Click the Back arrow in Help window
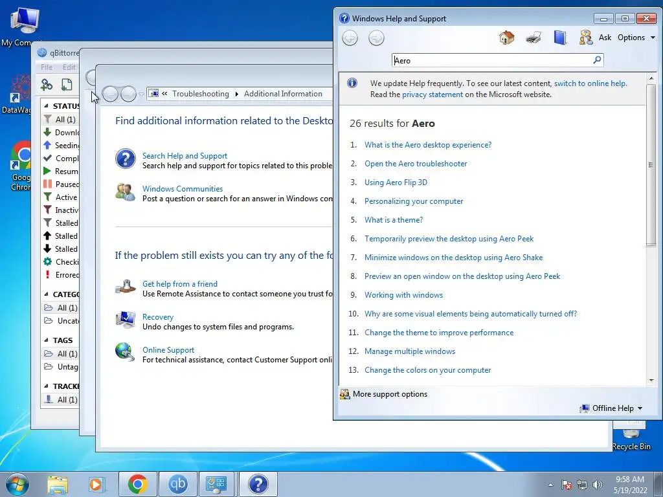The width and height of the screenshot is (663, 497). click(350, 38)
